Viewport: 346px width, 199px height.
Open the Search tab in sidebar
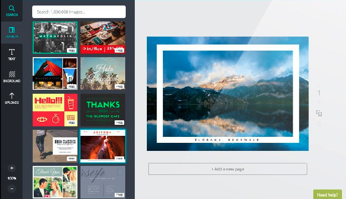coord(12,11)
